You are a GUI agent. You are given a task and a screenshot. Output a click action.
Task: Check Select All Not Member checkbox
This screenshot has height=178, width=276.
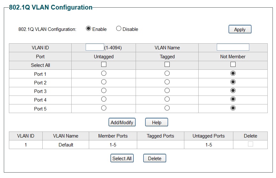click(x=233, y=65)
